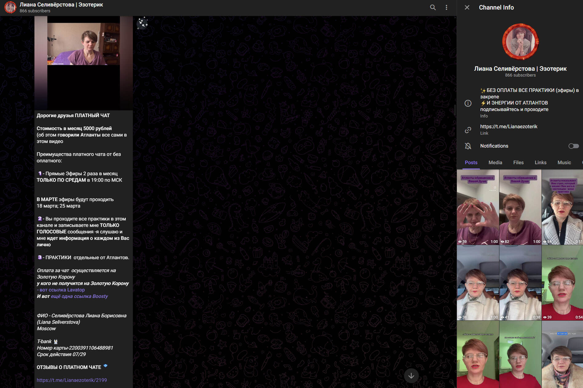Select the Music tab
The image size is (583, 388).
coord(564,162)
